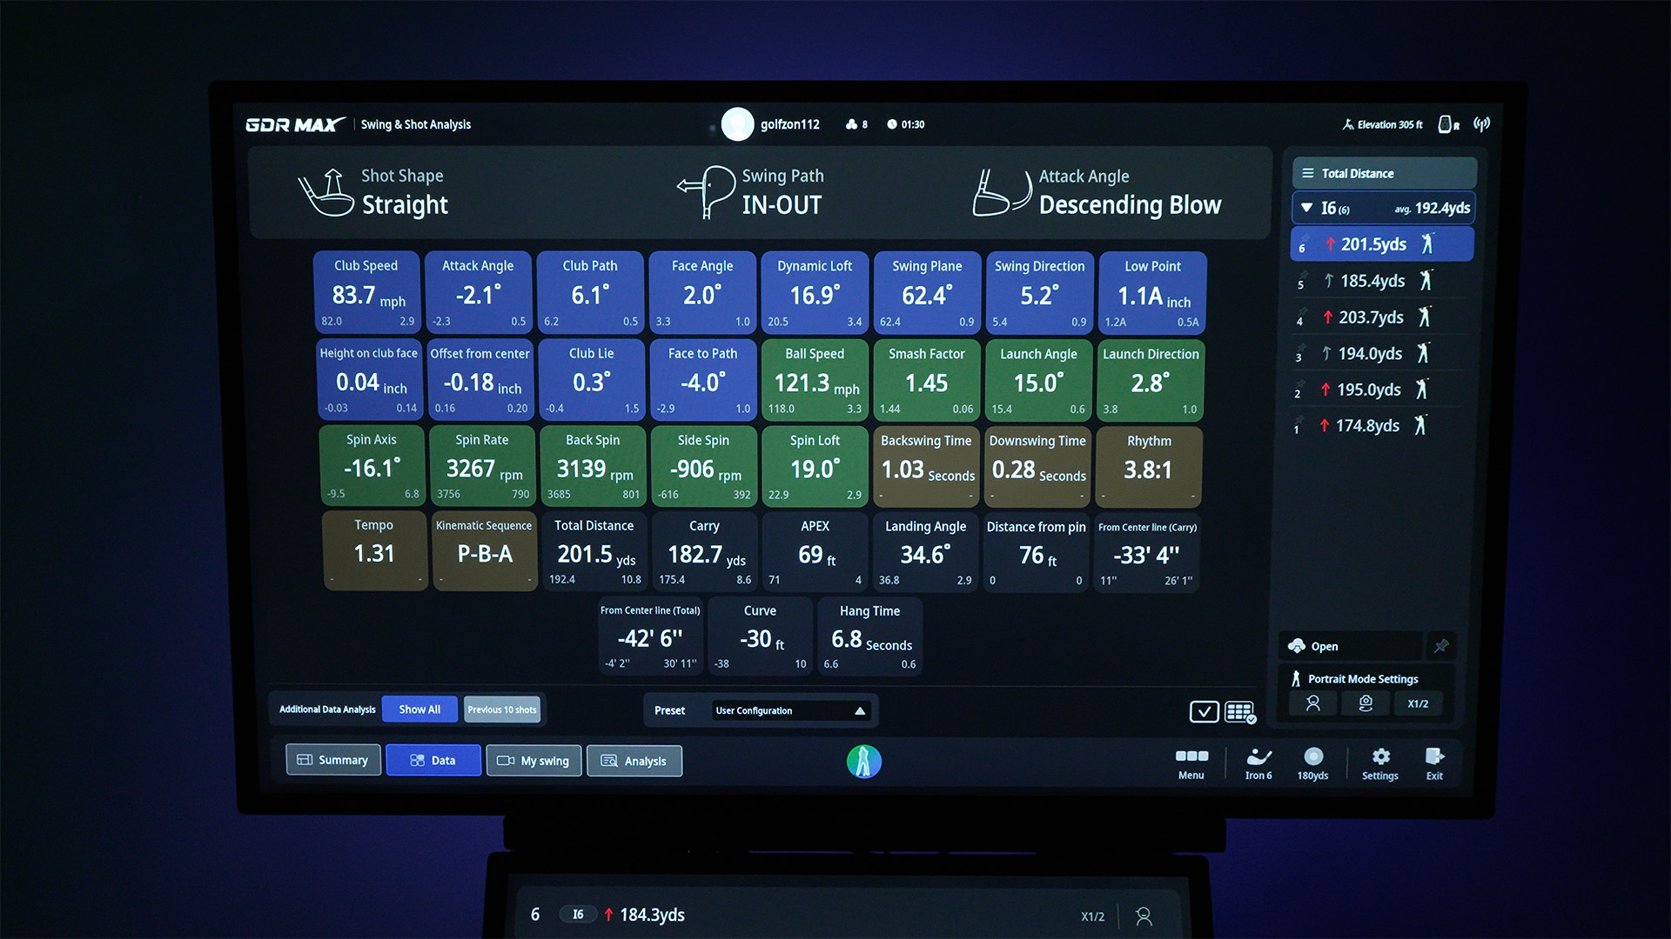
Task: Switch to the Summary tab
Action: point(333,760)
